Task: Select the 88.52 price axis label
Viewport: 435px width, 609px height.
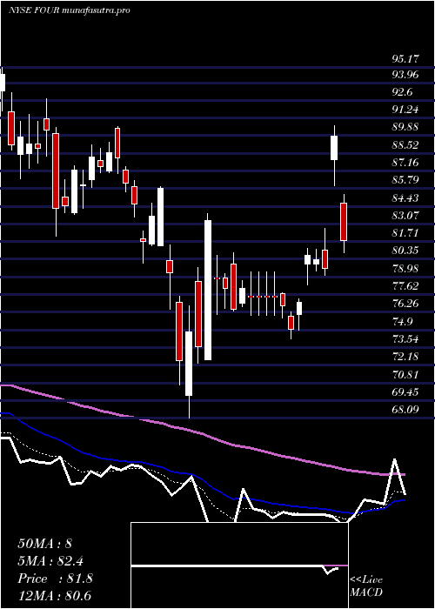Action: [x=405, y=145]
